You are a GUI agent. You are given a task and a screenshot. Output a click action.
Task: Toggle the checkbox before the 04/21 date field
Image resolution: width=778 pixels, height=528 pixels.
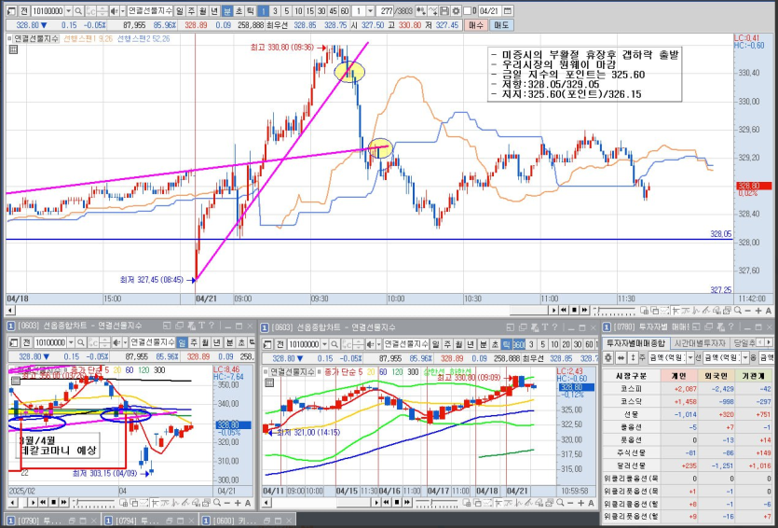467,11
